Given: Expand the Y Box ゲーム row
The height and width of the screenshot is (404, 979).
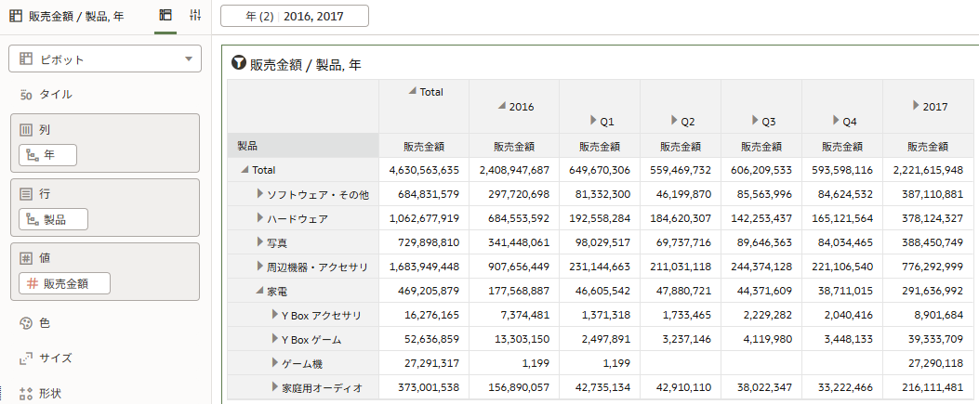Looking at the screenshot, I should 275,339.
